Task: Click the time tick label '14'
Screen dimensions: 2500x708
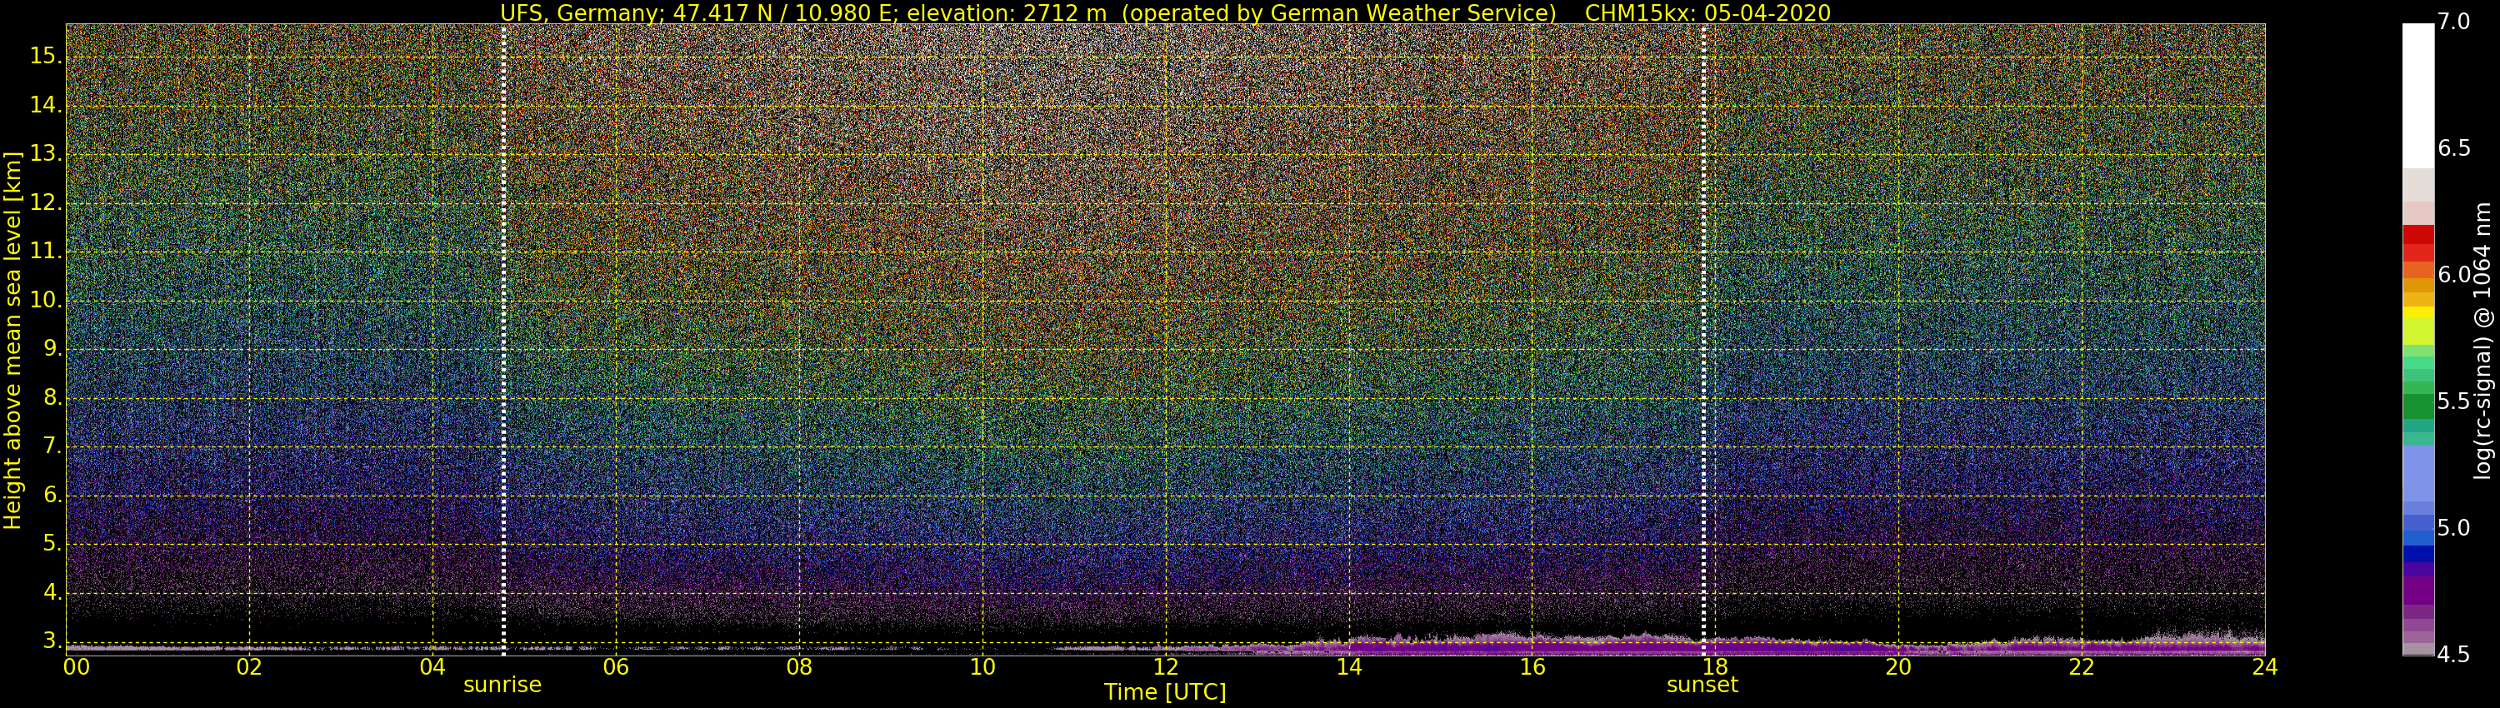Action: point(1349,667)
